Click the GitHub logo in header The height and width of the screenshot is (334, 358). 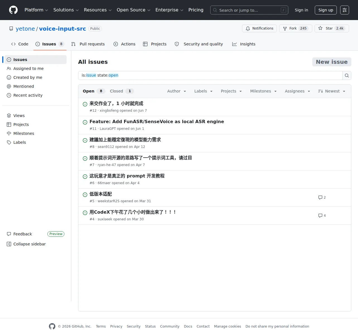coord(13,10)
